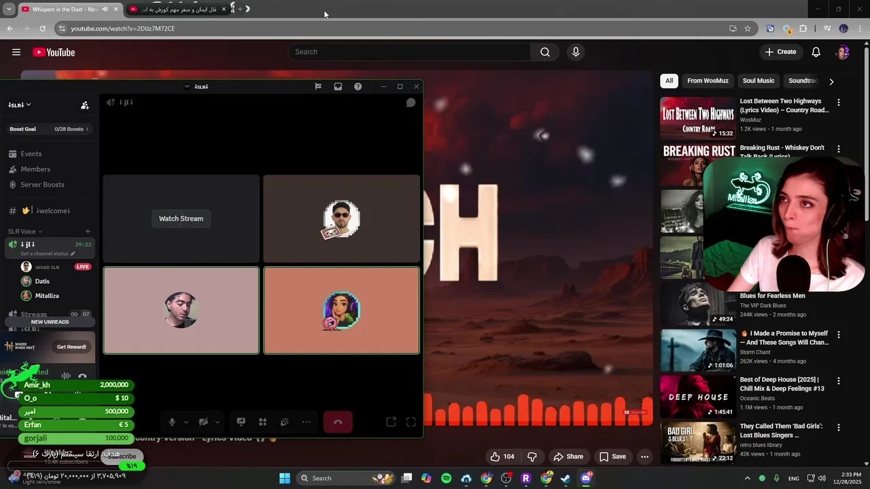
Task: Open Lost Between Two Highways thumbnail
Action: 698,118
